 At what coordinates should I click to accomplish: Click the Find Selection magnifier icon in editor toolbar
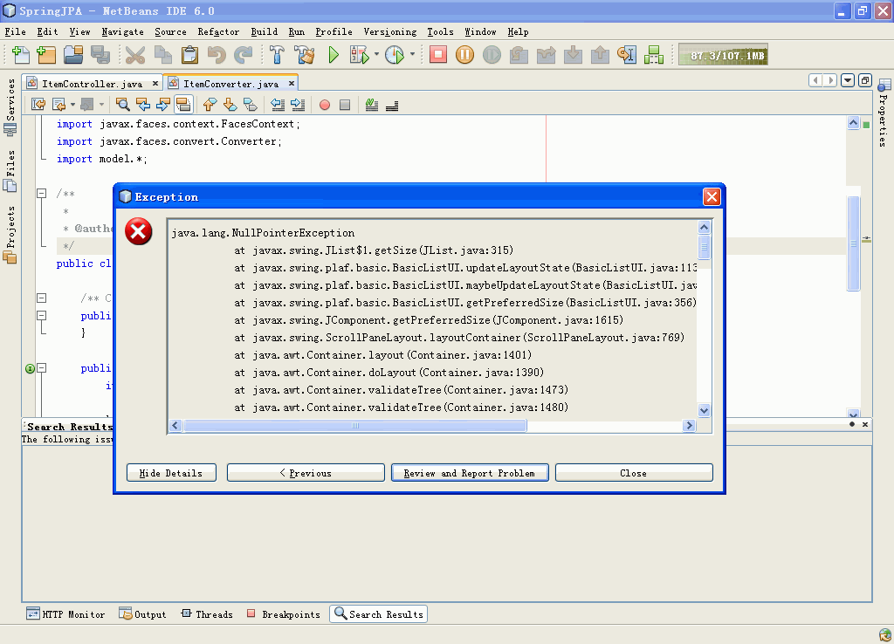[x=122, y=105]
